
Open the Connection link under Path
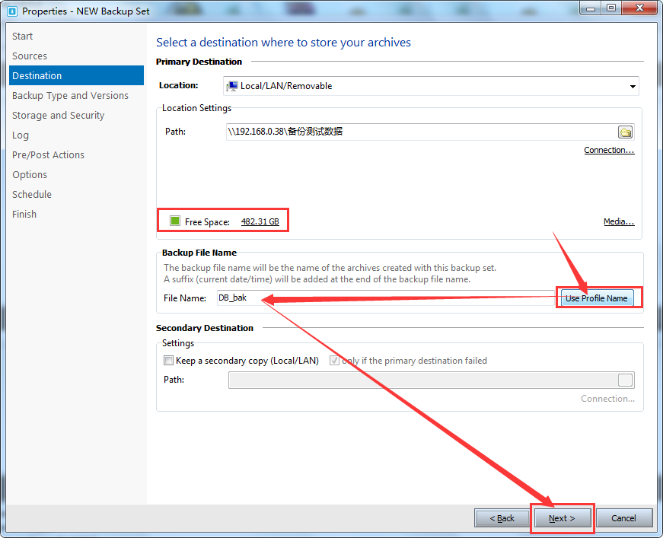point(609,151)
